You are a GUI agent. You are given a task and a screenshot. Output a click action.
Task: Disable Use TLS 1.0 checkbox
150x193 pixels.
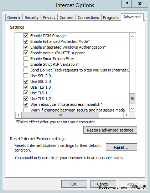pos(26,87)
